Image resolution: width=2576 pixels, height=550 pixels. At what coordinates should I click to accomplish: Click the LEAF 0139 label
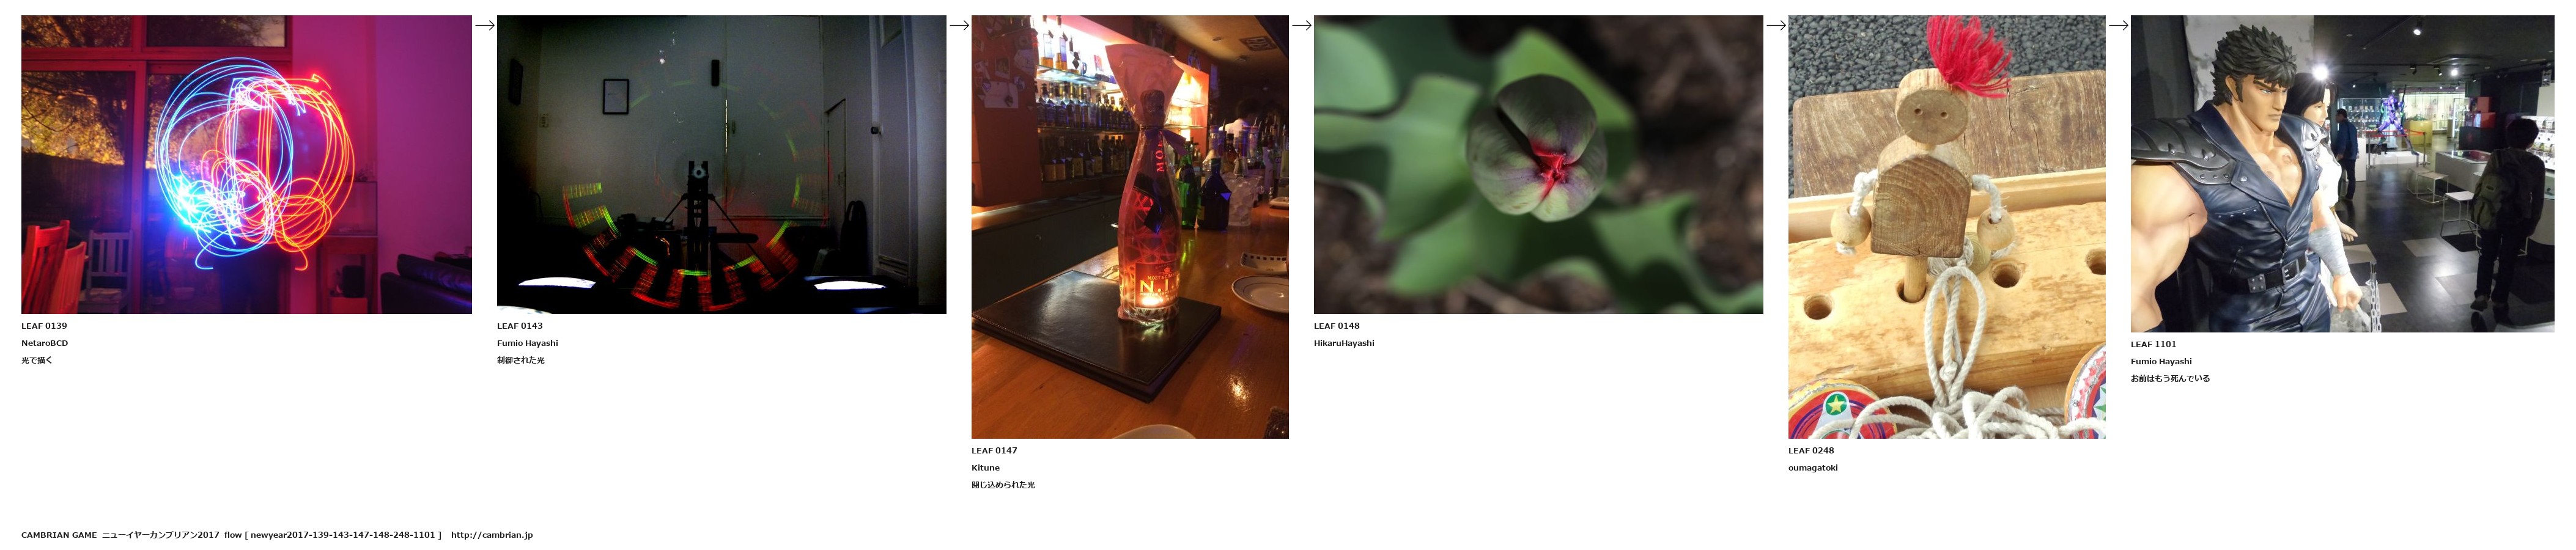click(x=44, y=326)
